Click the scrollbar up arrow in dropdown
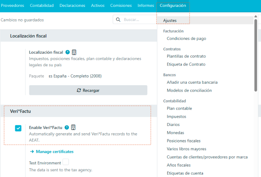The image size is (261, 177). point(256,16)
